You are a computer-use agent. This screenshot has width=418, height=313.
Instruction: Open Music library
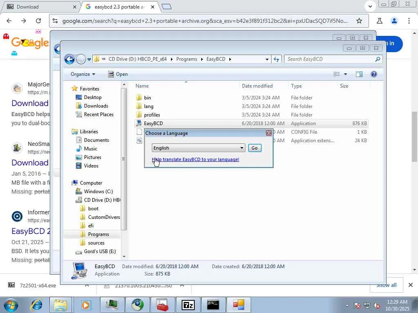[x=90, y=148]
